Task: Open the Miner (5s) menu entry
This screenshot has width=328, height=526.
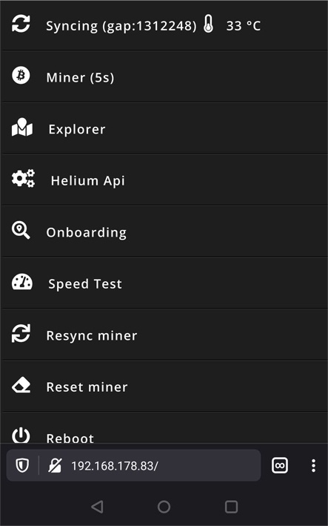Action: point(164,77)
